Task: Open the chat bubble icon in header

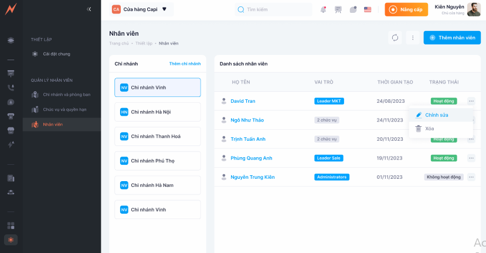Action: [353, 9]
